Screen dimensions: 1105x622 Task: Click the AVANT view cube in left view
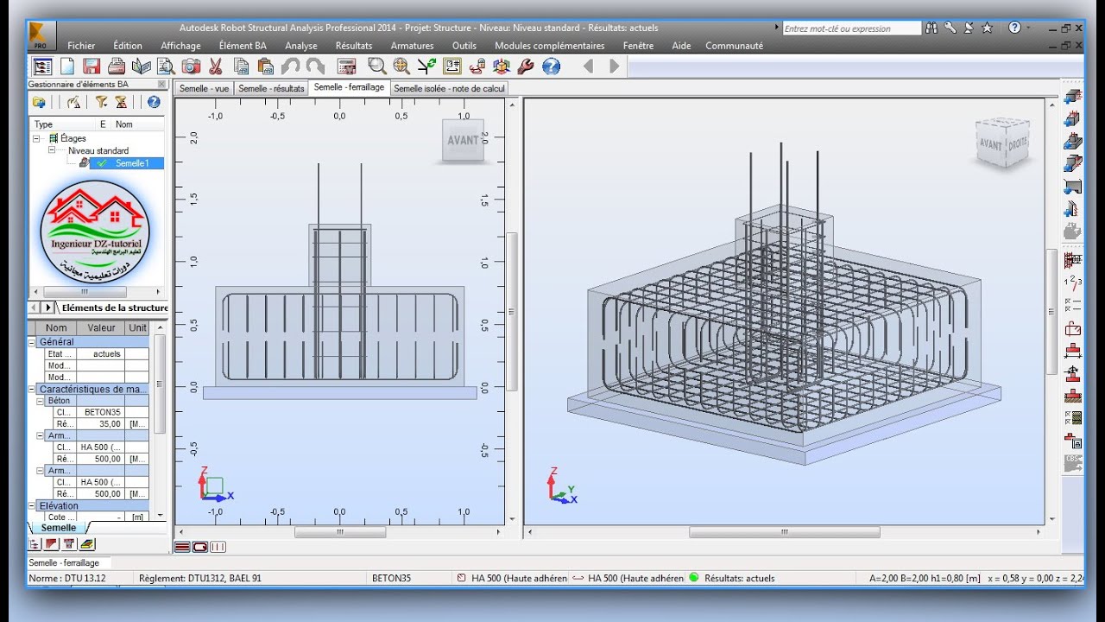click(x=464, y=140)
